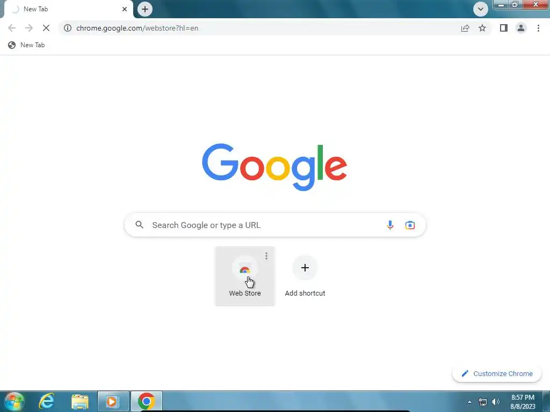View site information icon in address bar

coord(68,28)
